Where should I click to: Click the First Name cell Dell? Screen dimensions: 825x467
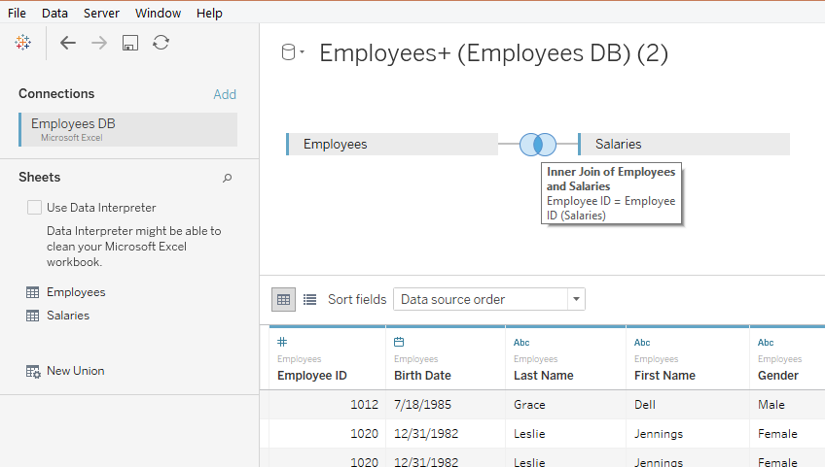688,405
